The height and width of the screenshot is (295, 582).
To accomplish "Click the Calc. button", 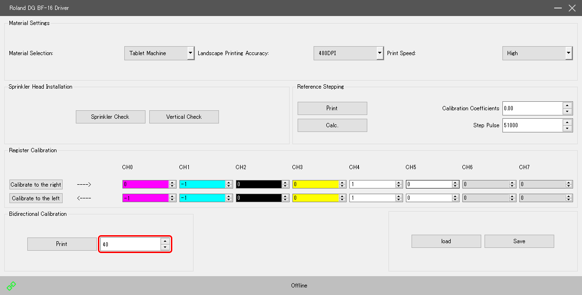I will click(332, 125).
